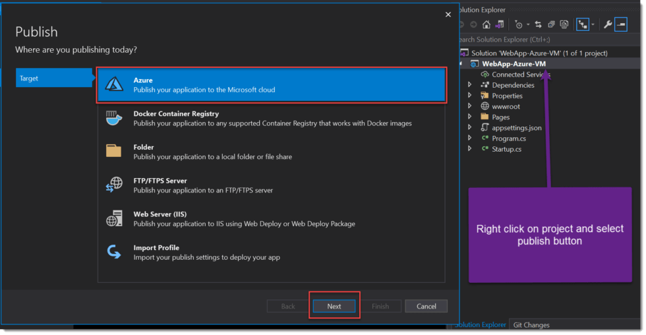
Task: Click the WebApp-Azure-VM project icon
Action: (475, 63)
